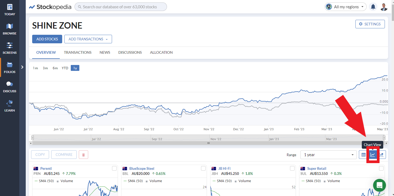Open the Screens section in sidebar
The width and height of the screenshot is (394, 196).
tap(10, 48)
